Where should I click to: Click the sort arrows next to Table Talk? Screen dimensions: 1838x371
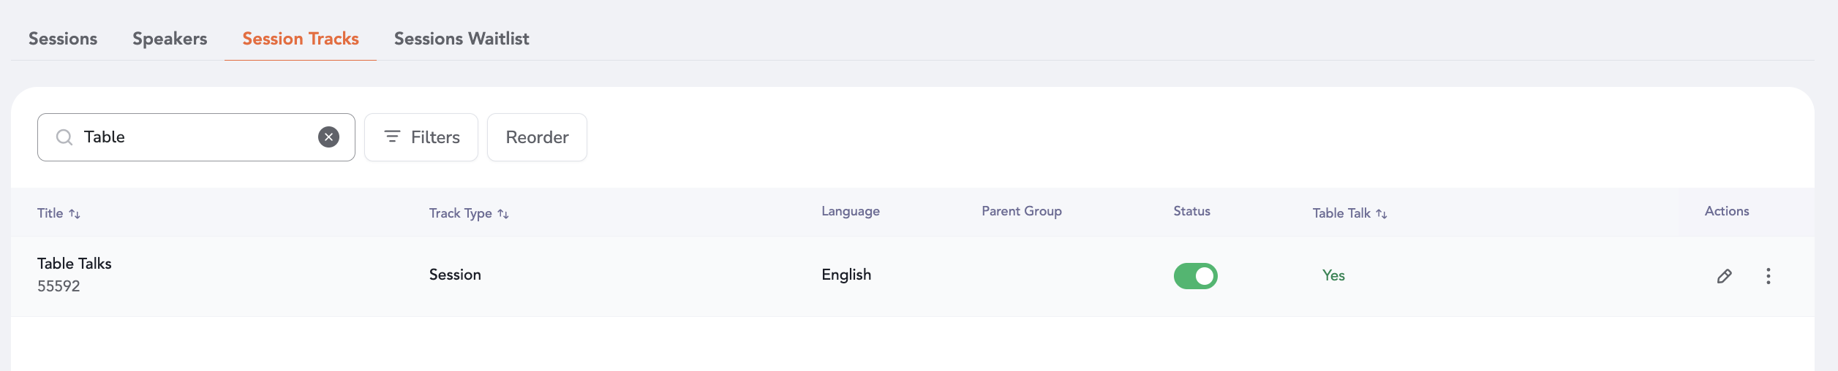1381,214
